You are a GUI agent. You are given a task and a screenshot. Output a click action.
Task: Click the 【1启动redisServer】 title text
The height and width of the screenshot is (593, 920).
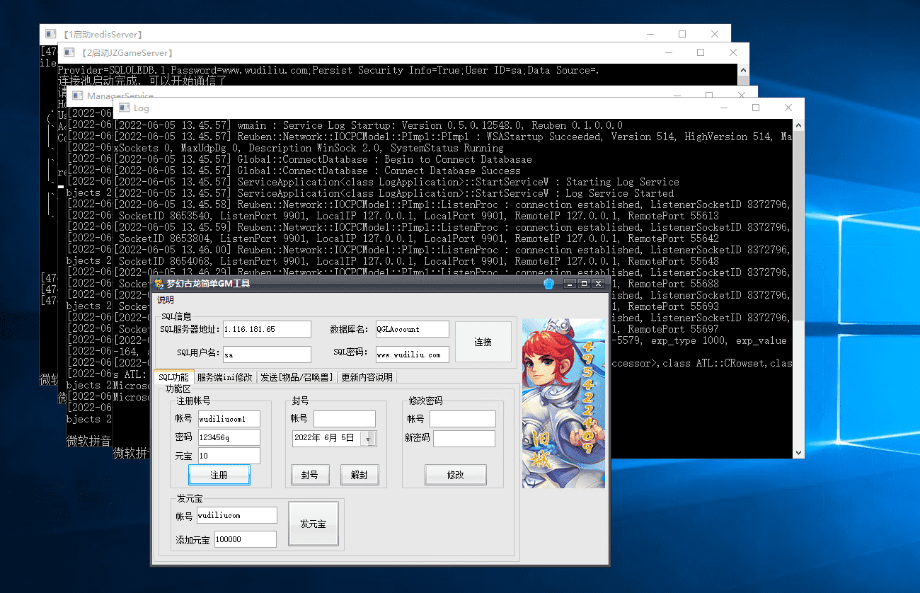(x=102, y=34)
